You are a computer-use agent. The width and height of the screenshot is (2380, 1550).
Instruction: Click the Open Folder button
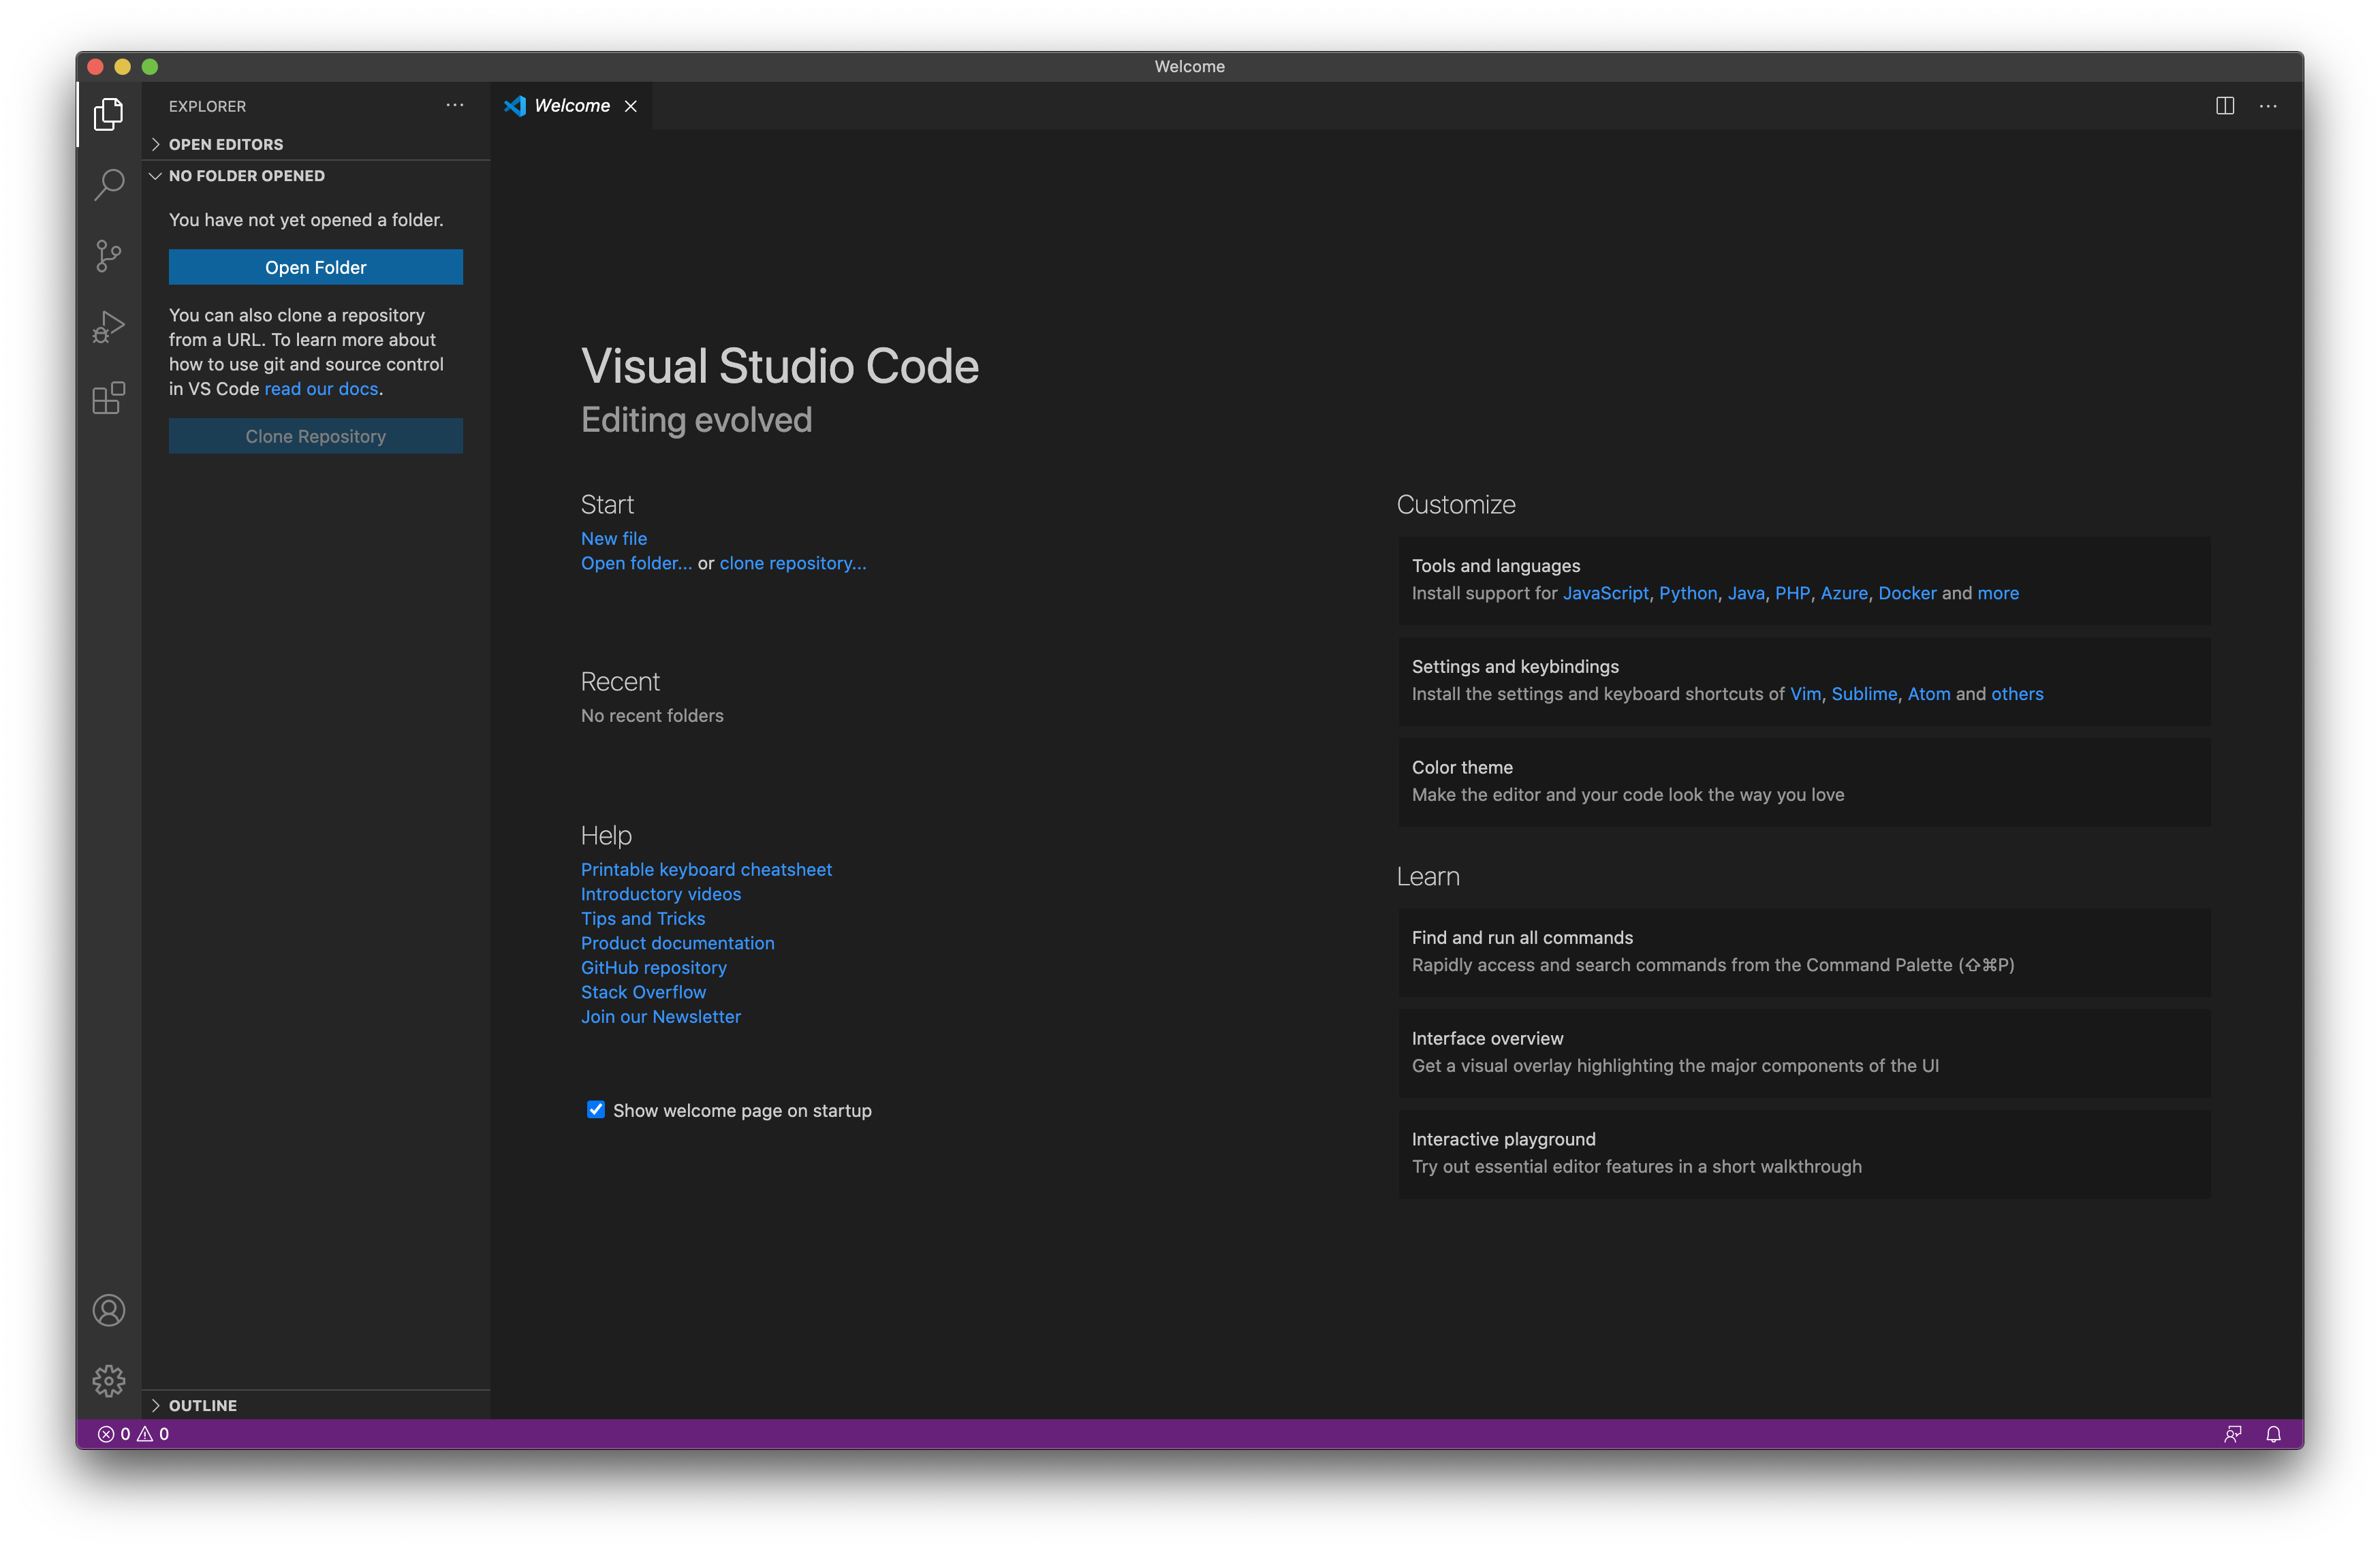click(316, 267)
